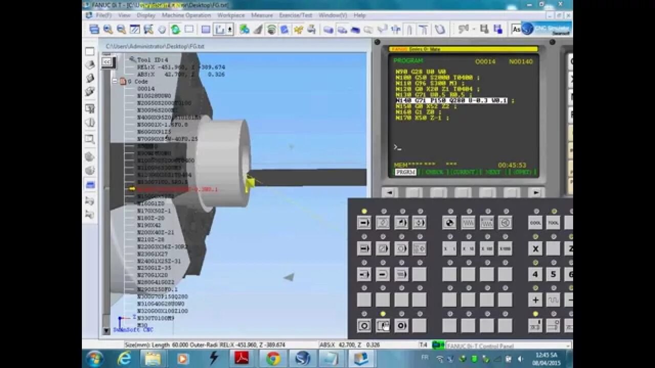The height and width of the screenshot is (368, 655).
Task: Click the zoom-in magnifier toolbar icon
Action: click(x=108, y=30)
